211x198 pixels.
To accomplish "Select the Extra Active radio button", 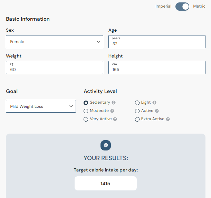I will (x=137, y=119).
